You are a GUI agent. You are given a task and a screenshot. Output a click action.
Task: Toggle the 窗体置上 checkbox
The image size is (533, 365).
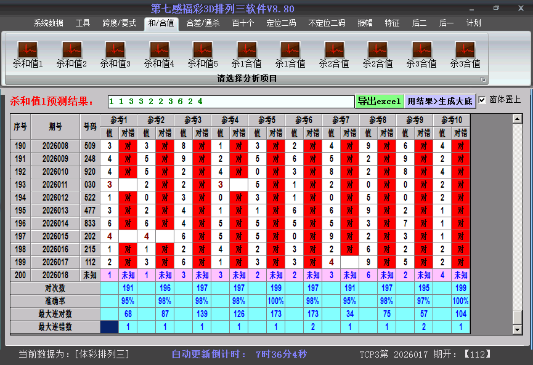pos(482,100)
